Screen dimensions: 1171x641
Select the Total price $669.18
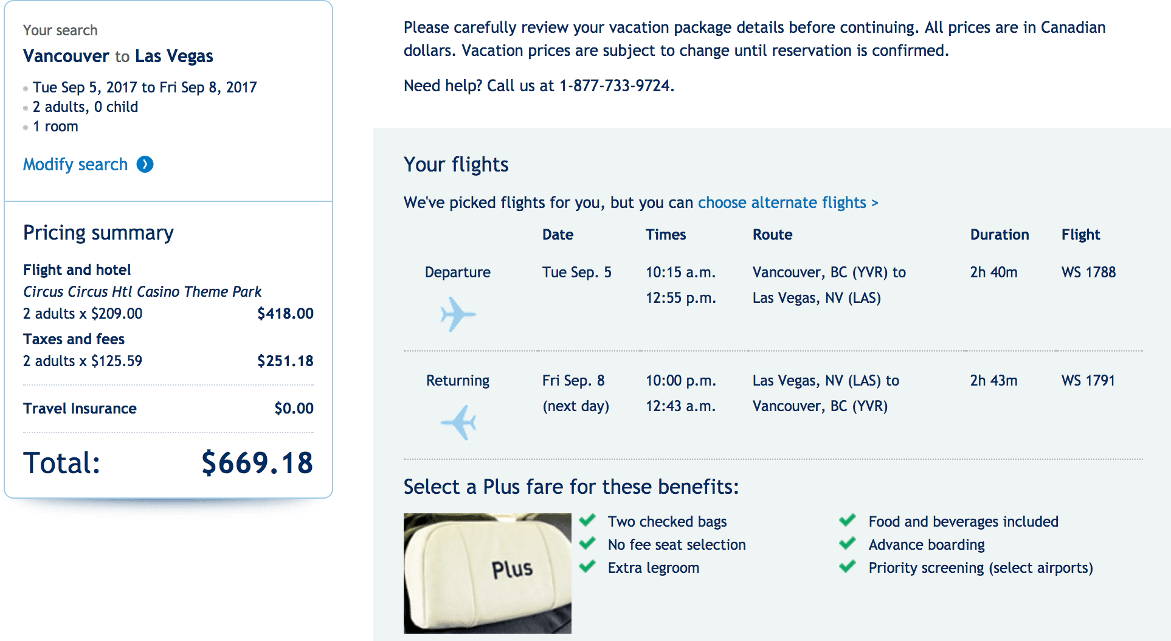pyautogui.click(x=257, y=463)
